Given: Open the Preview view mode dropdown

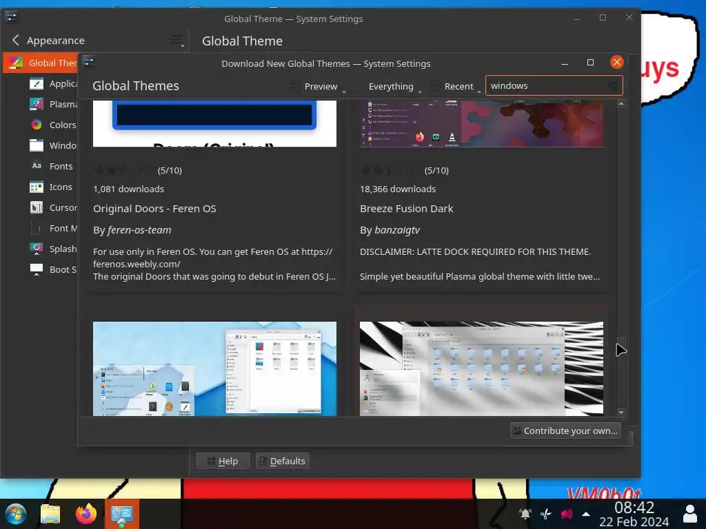Looking at the screenshot, I should (319, 86).
